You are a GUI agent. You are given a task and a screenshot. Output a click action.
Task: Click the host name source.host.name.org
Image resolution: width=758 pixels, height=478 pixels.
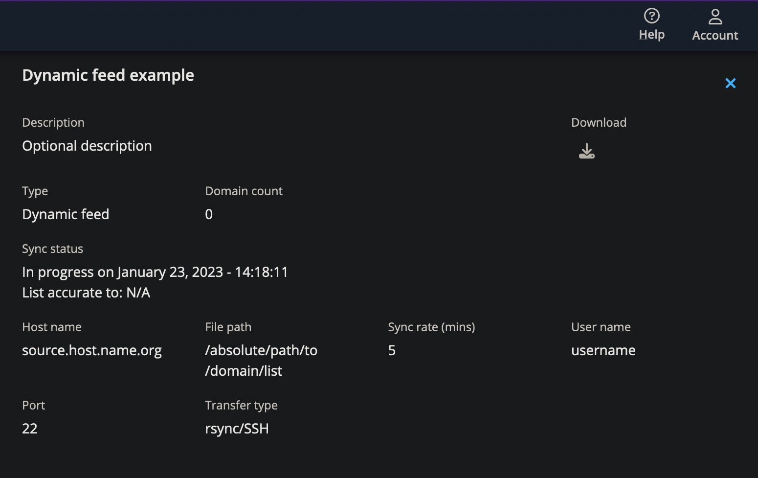point(92,350)
